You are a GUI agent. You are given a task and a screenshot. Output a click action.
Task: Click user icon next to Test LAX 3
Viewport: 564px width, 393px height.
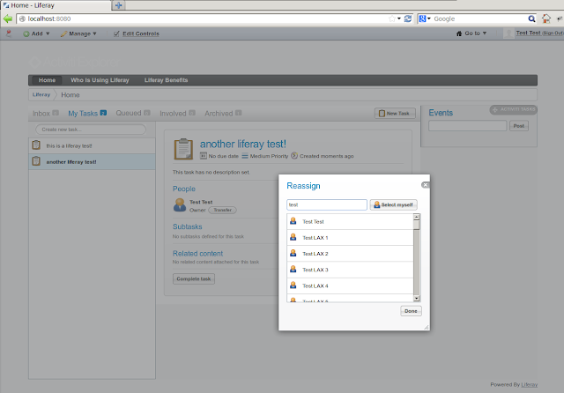click(x=293, y=270)
